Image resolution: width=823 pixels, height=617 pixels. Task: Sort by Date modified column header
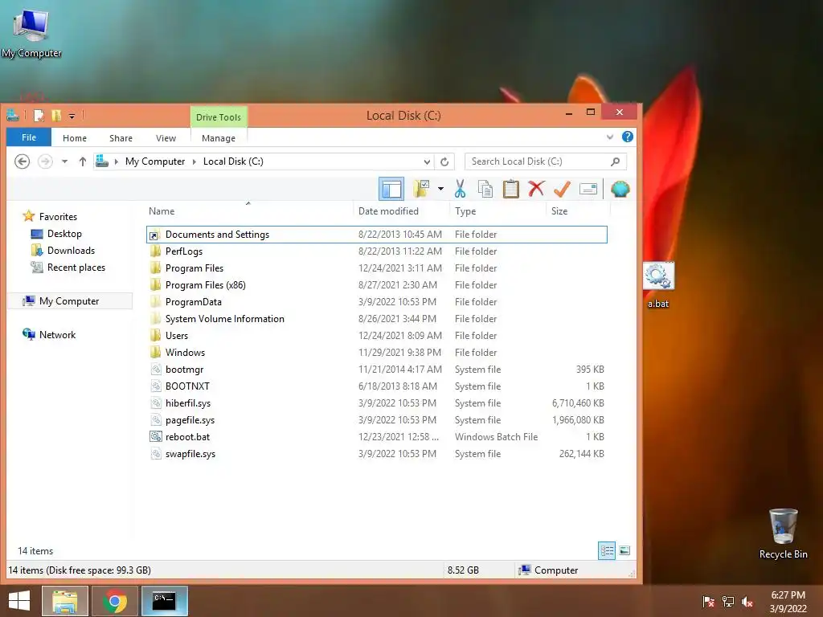[x=402, y=211]
